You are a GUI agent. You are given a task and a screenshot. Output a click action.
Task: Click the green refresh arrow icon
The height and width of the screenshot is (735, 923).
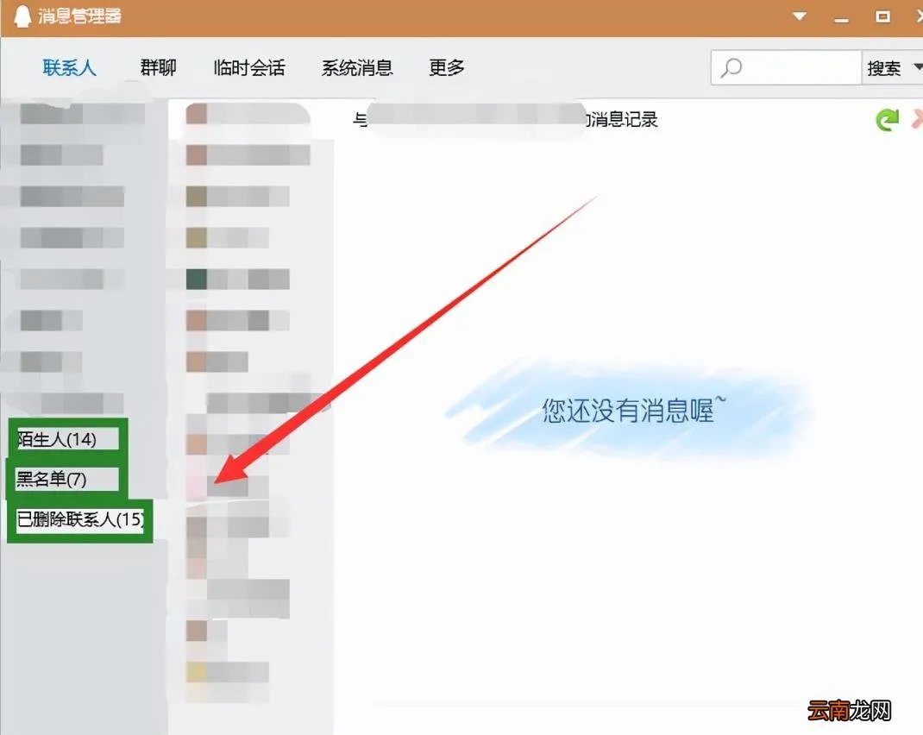887,119
